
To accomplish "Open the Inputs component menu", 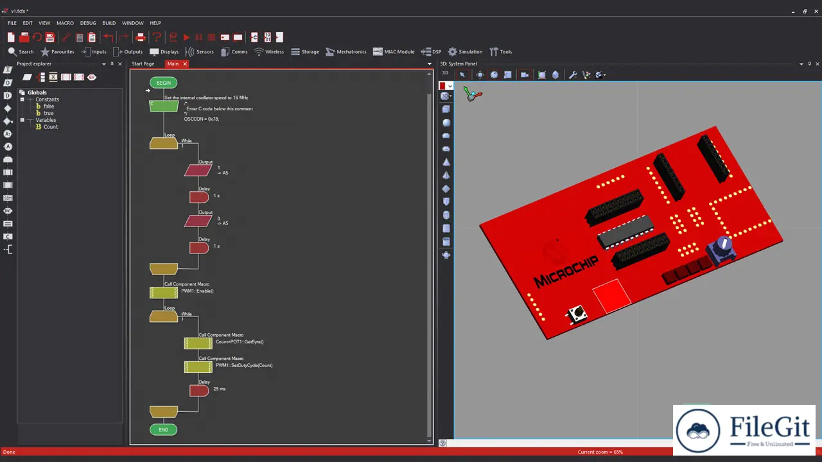I will [94, 52].
